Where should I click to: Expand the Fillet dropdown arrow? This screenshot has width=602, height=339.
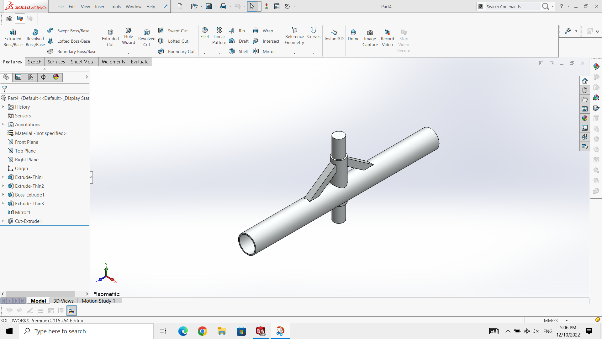tap(204, 53)
